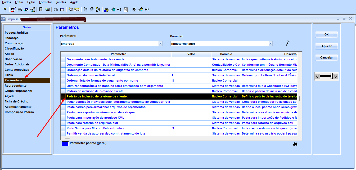
Task: Click the printer icon in the toolbar
Action: click(x=20, y=10)
